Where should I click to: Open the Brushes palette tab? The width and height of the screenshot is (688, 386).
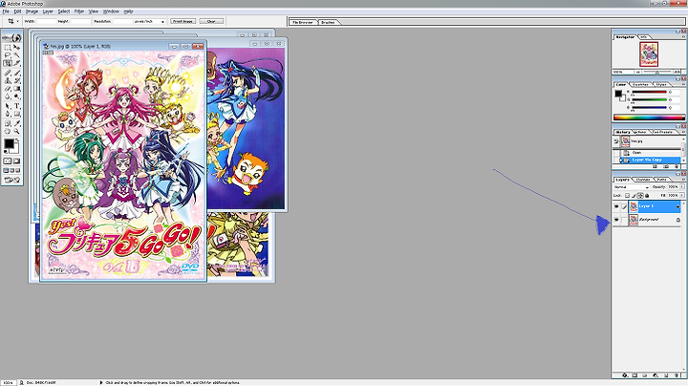coord(328,22)
